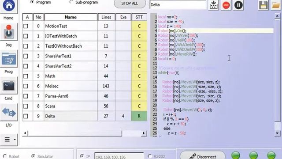The image size is (282, 159).
Task: Select the Scara program name
Action: 50,106
